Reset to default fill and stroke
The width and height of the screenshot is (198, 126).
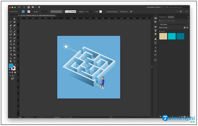coord(10,70)
